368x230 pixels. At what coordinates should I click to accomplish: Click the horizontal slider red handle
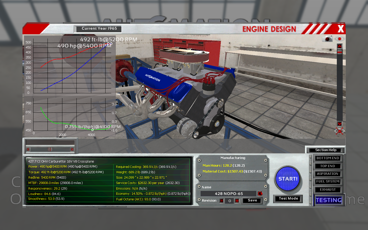50,149
